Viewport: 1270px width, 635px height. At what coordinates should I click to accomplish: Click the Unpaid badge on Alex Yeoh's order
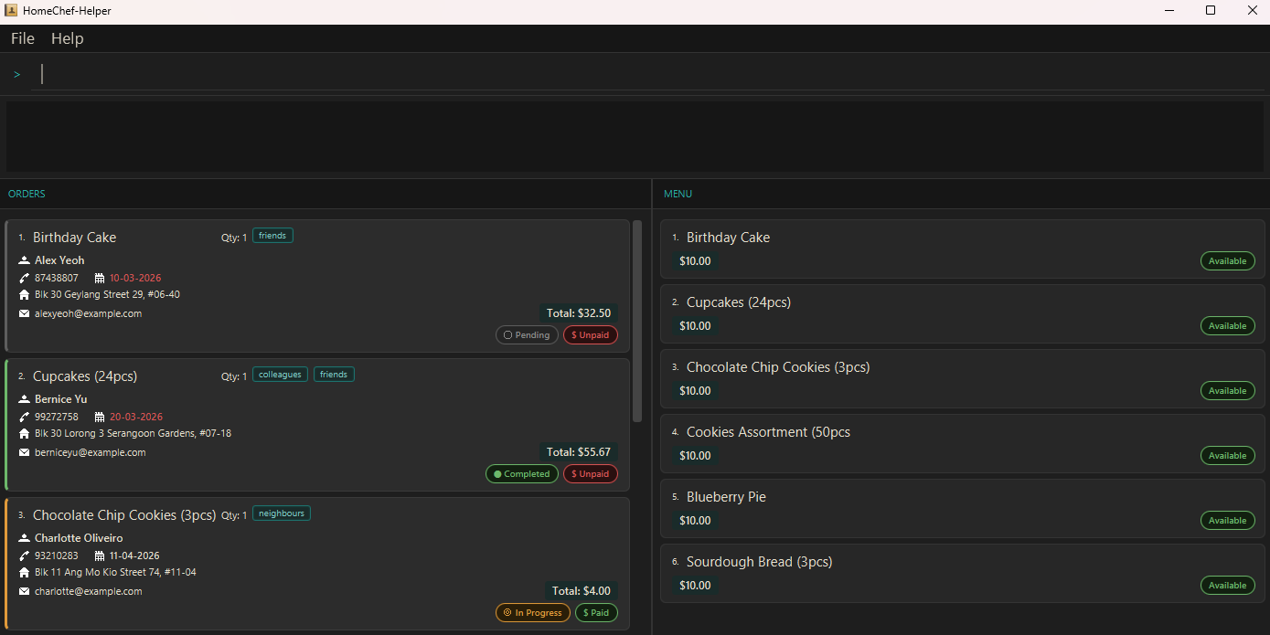(590, 335)
